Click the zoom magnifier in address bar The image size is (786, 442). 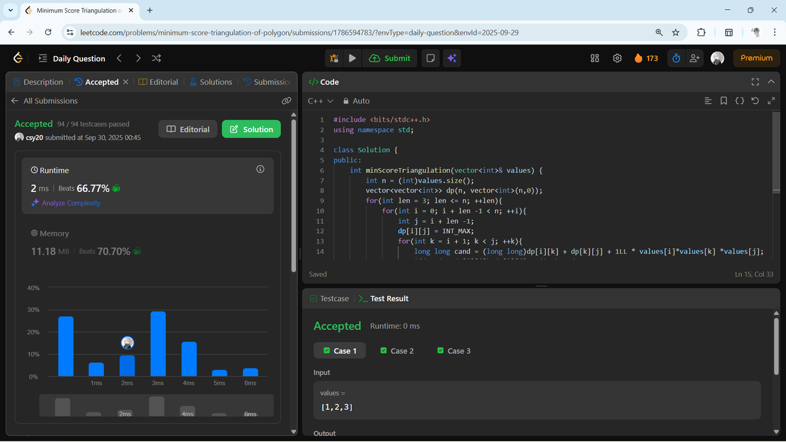659,32
